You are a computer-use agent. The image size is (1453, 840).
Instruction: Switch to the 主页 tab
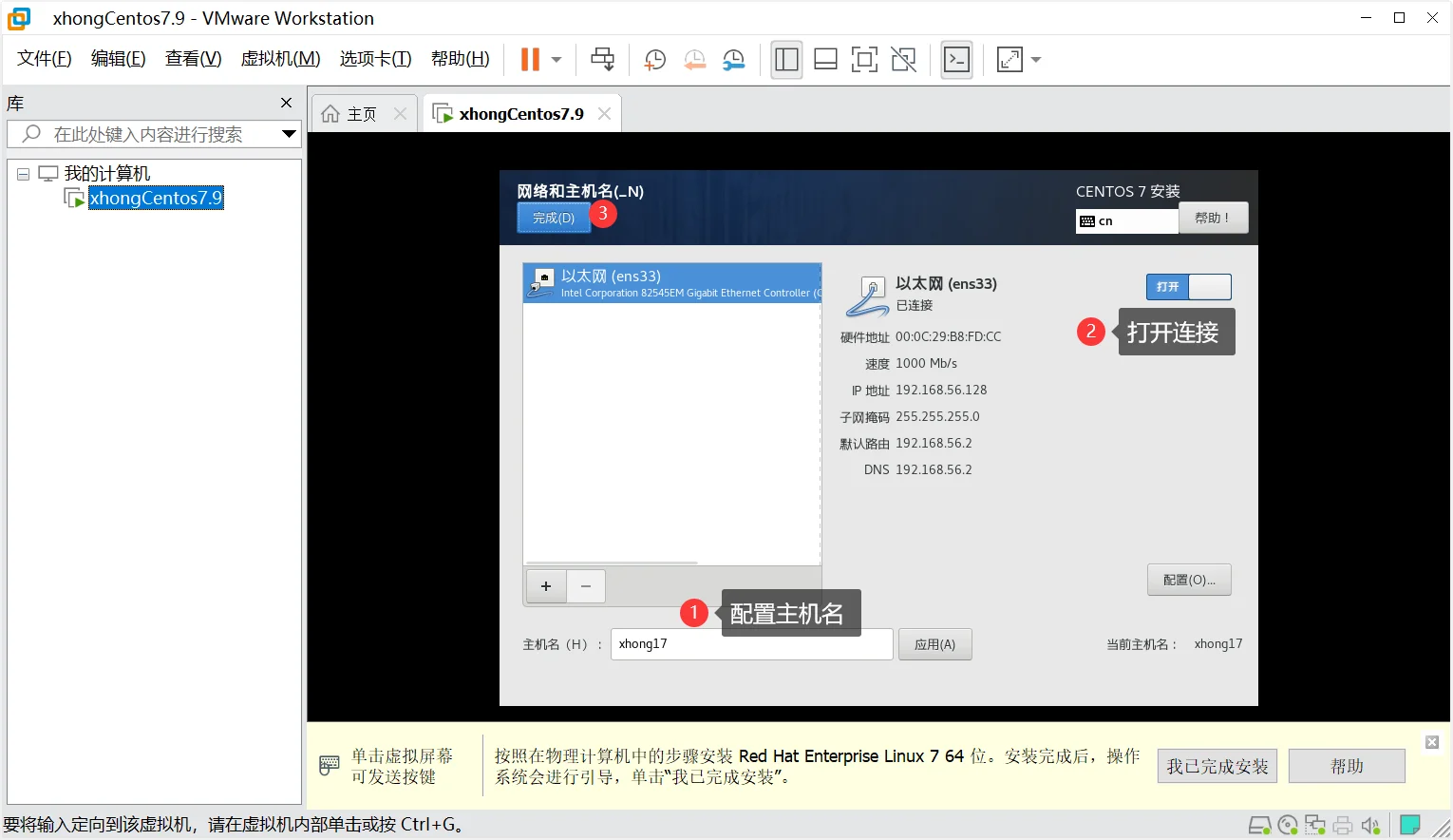(351, 114)
